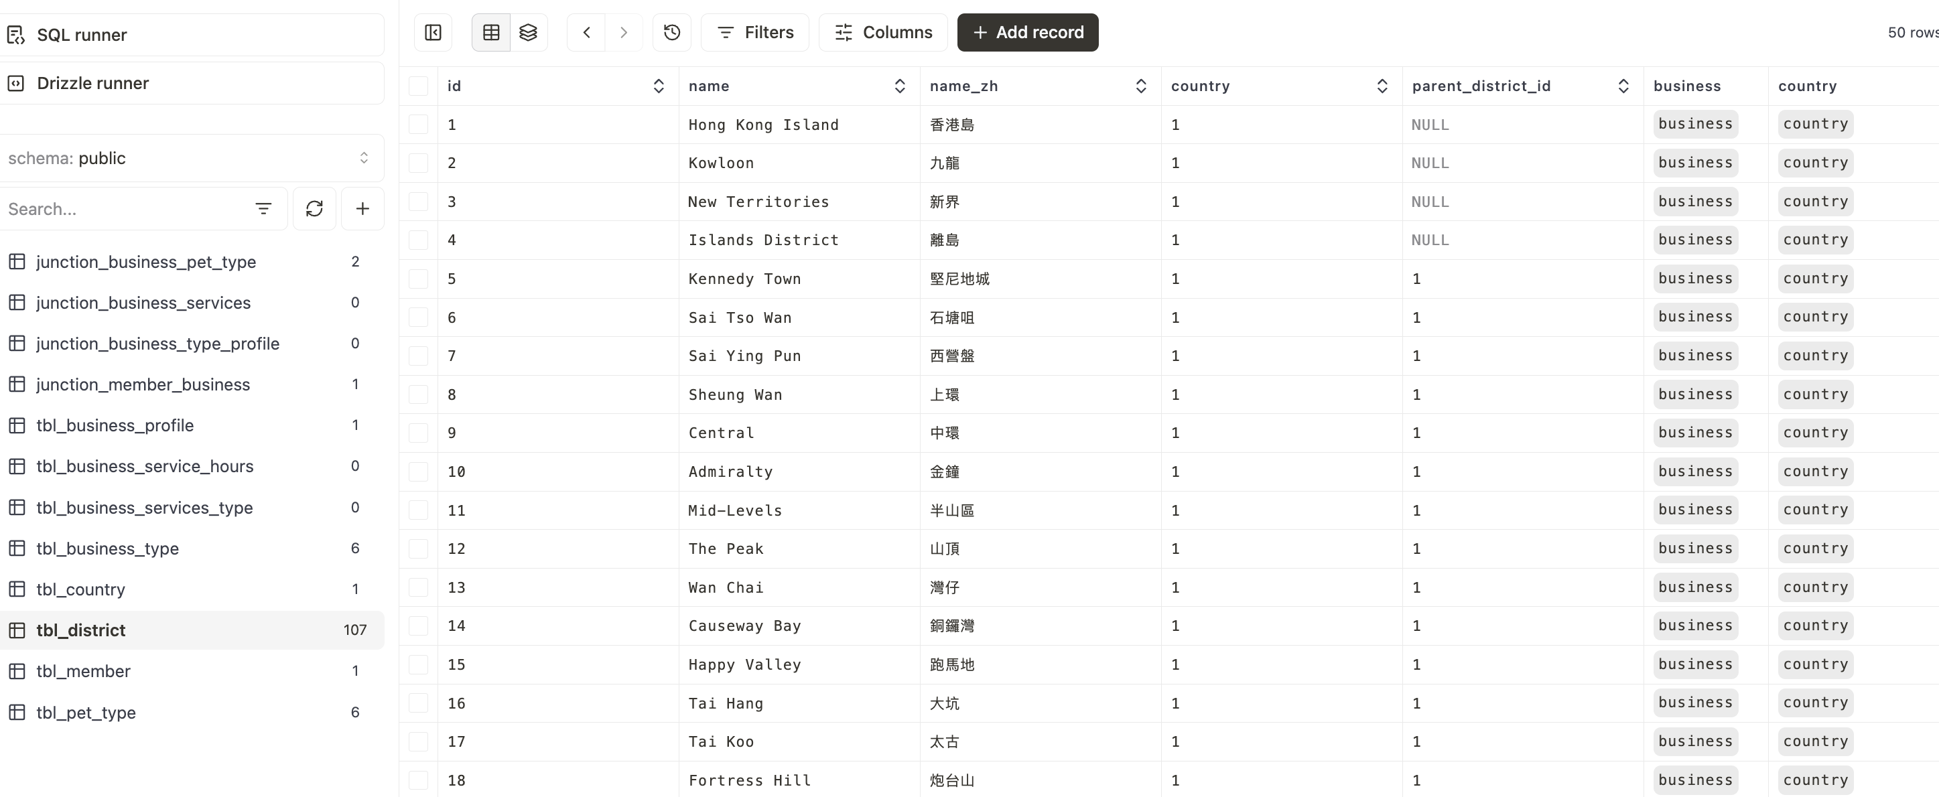Open table search filter icon
Screen dimensions: 1939x797
point(263,208)
